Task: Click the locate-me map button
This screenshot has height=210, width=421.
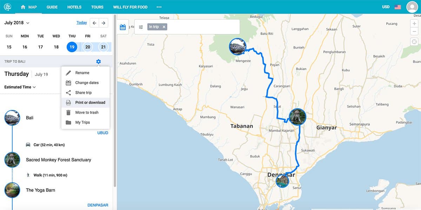Action: tap(414, 41)
